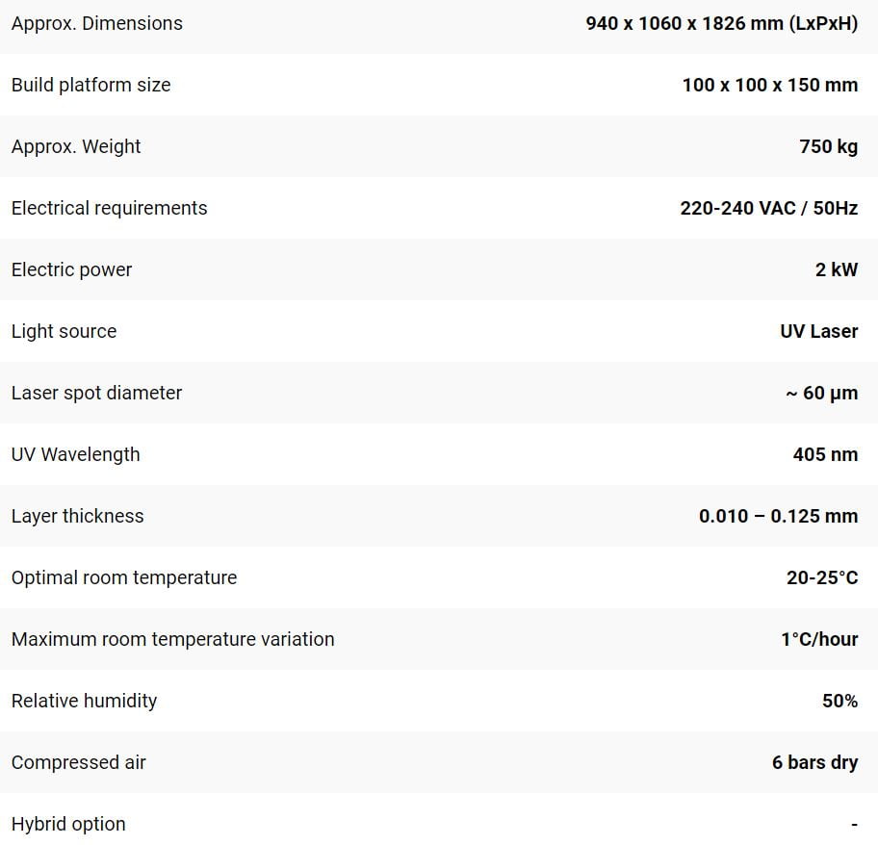Select the 2 kW power value

click(x=836, y=269)
